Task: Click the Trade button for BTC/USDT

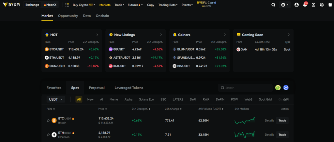Action: [x=282, y=121]
